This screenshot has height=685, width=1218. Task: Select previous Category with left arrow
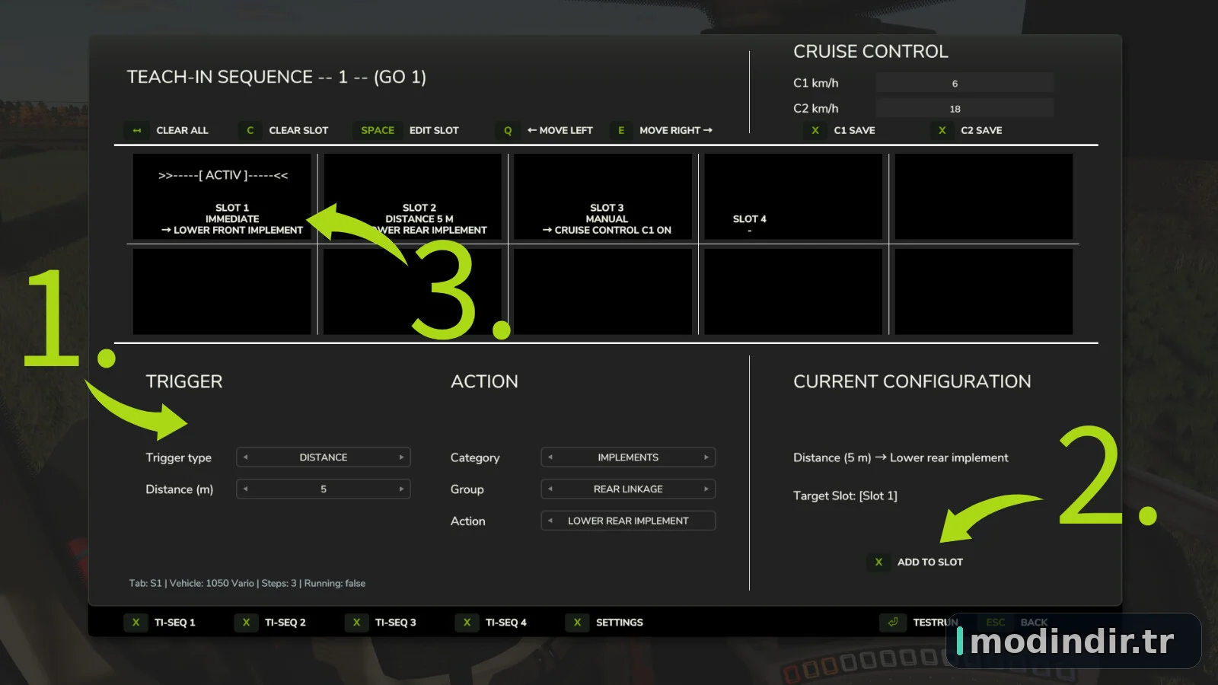[550, 457]
